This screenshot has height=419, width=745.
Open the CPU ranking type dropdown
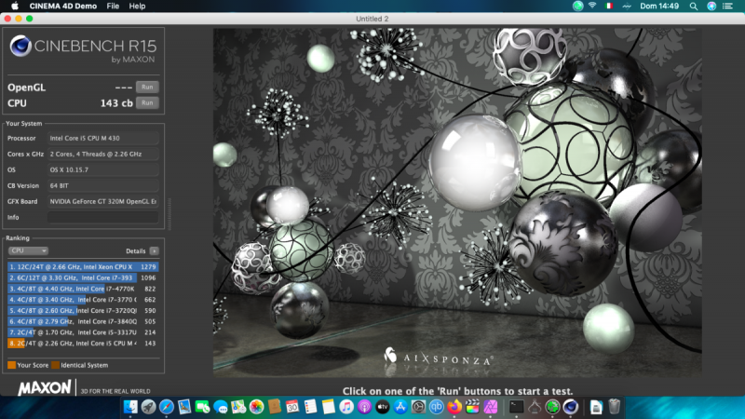pyautogui.click(x=28, y=250)
